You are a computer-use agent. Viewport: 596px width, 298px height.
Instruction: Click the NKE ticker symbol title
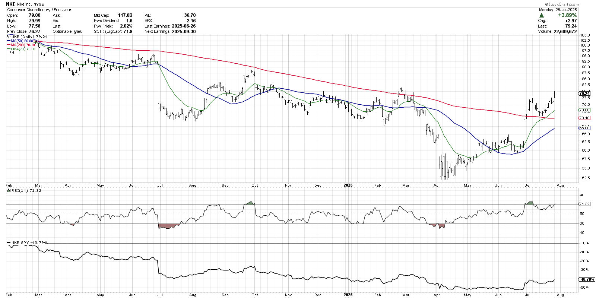(10, 4)
